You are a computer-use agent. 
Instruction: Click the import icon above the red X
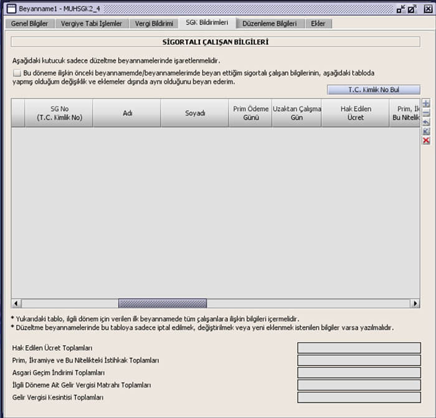(x=426, y=131)
